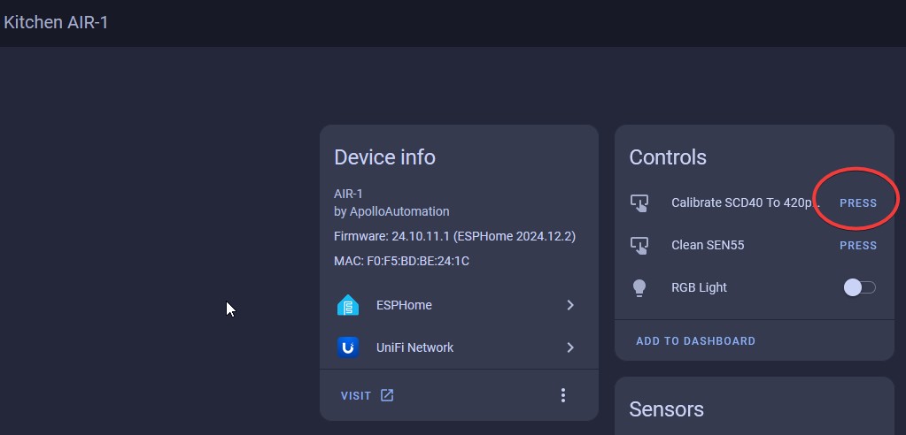Open the ESPHome integration text

404,305
